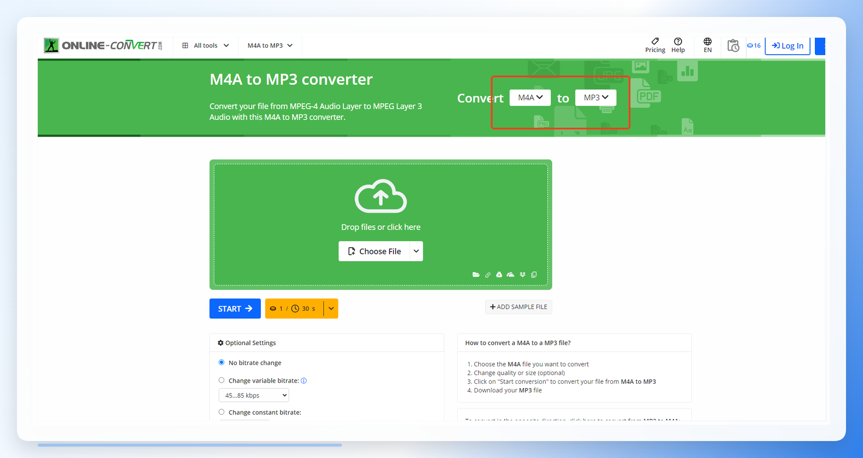This screenshot has height=458, width=863.
Task: Click step 'Download your MP3 file'
Action: 508,390
